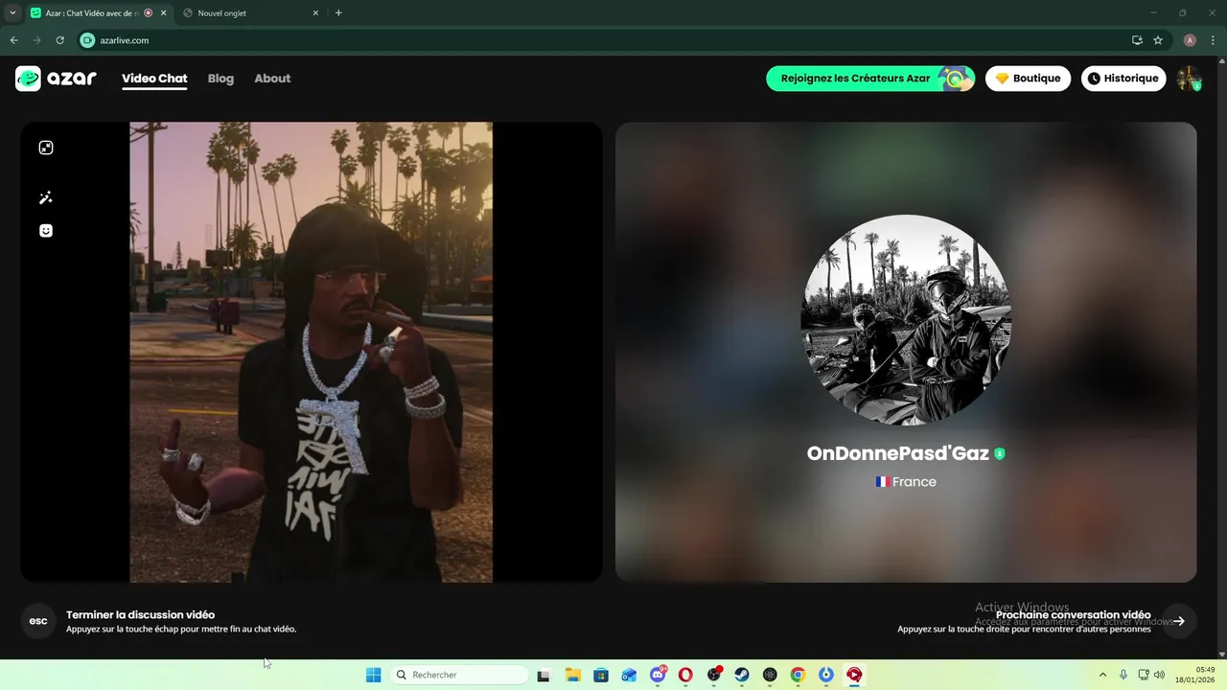1227x690 pixels.
Task: Open Opera browser from taskbar
Action: pos(685,675)
